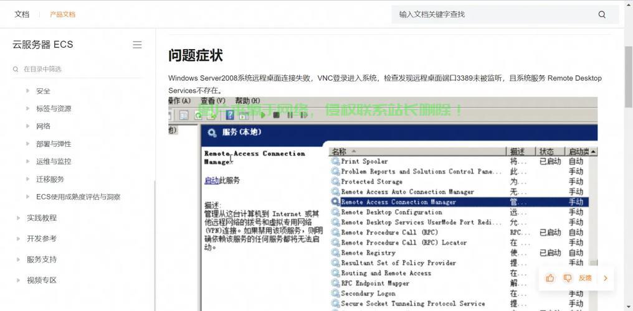Click the show/hide action pane icon
This screenshot has width=633, height=311.
pos(244,116)
